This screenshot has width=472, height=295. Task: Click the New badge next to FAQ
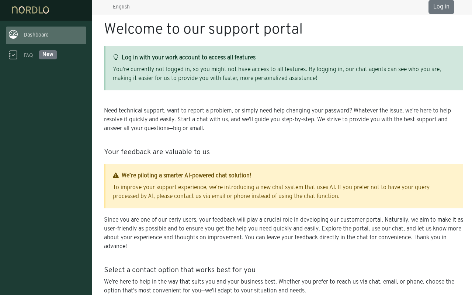tap(48, 55)
